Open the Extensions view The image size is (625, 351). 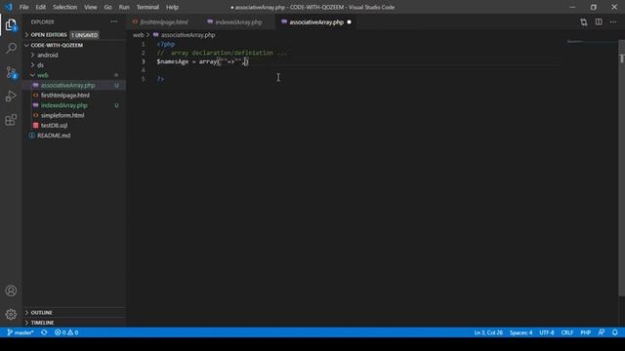[x=11, y=120]
